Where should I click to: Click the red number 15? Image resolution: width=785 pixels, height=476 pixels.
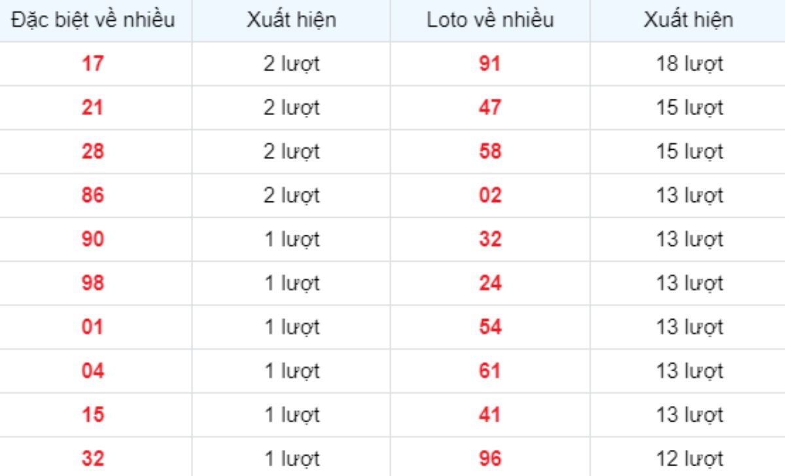point(93,415)
